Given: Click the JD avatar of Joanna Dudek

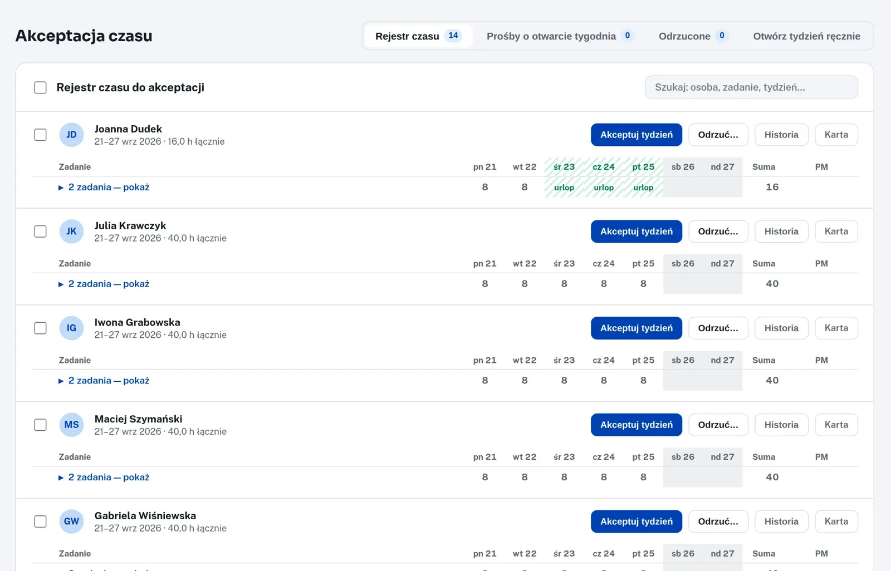Looking at the screenshot, I should pyautogui.click(x=71, y=135).
